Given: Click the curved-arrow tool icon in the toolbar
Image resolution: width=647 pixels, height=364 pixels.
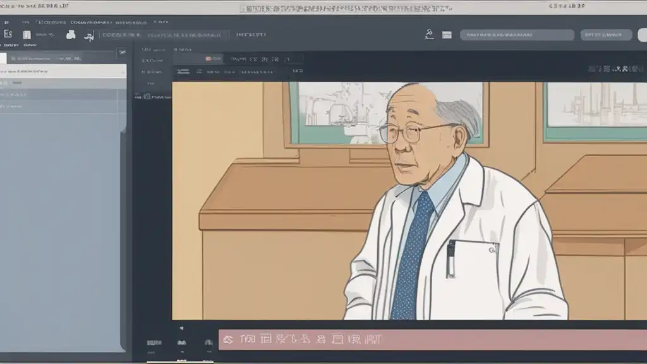Looking at the screenshot, I should [x=89, y=36].
